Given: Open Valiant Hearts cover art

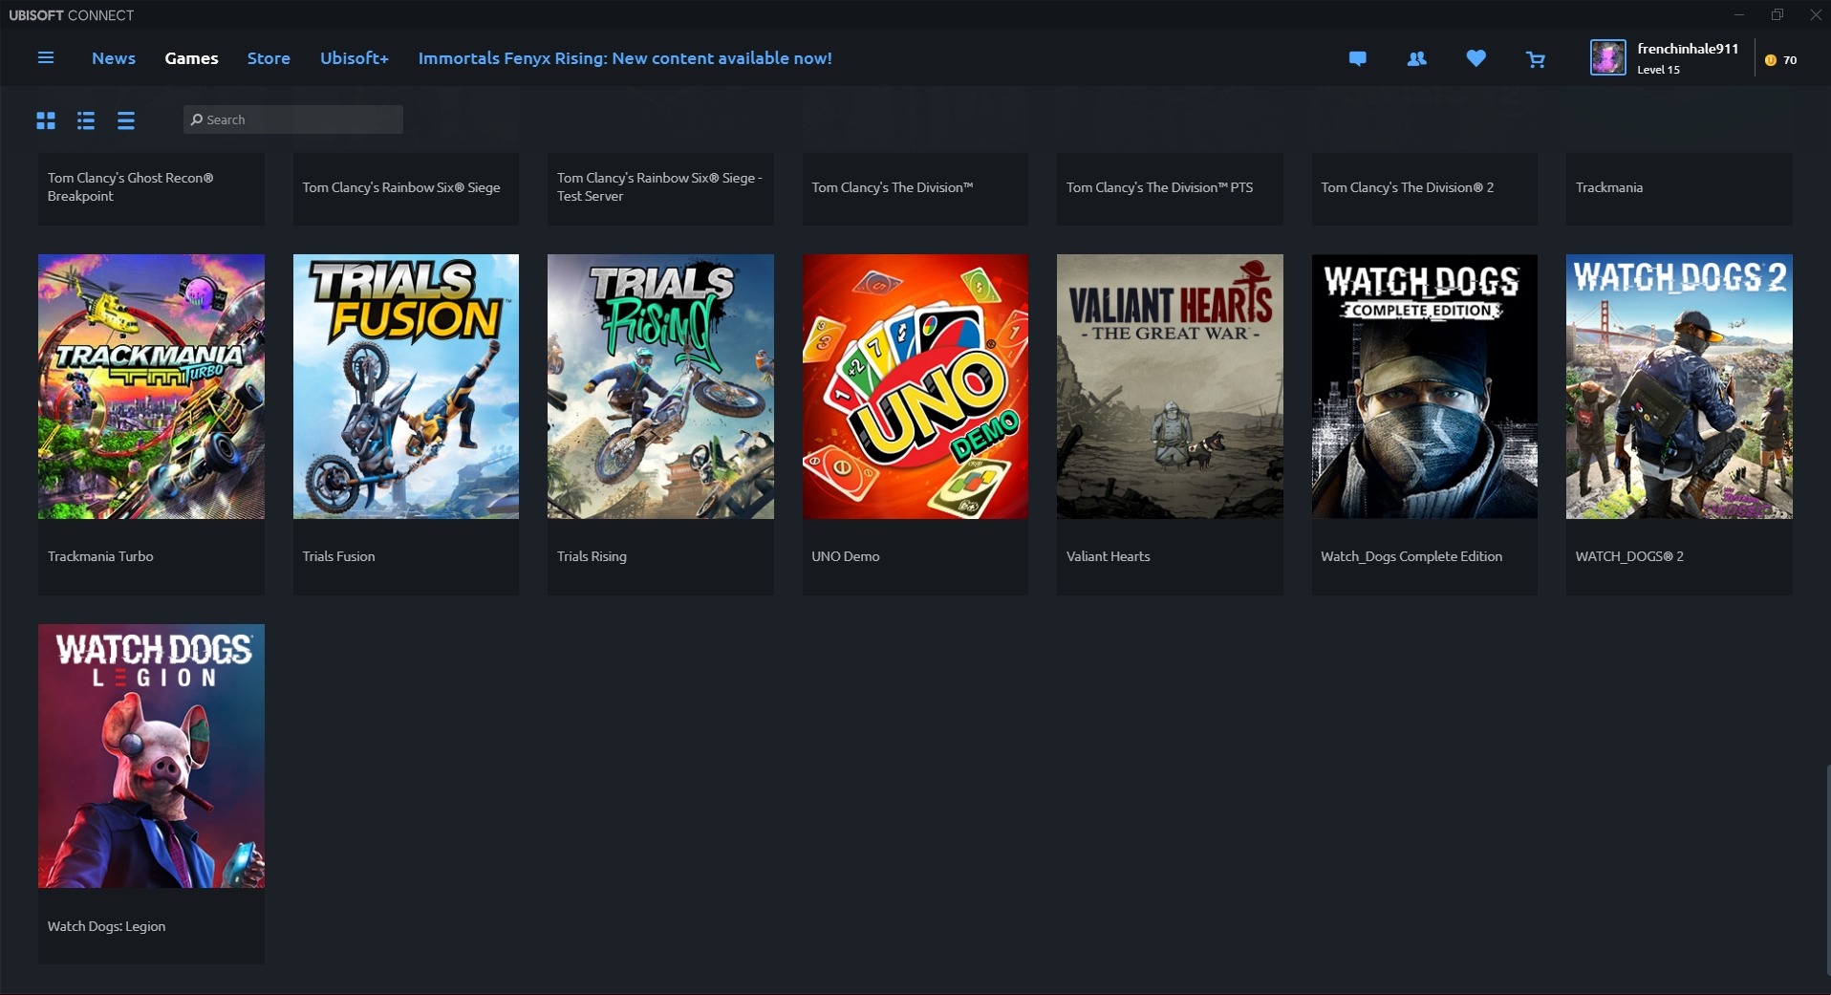Looking at the screenshot, I should 1170,386.
